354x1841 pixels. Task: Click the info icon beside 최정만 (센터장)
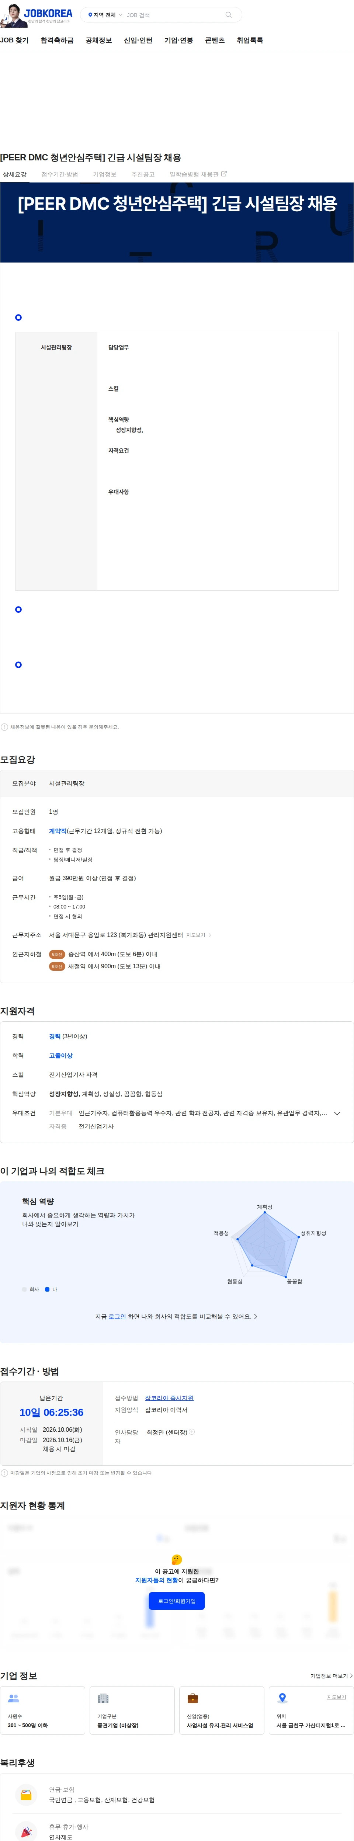coord(192,1431)
